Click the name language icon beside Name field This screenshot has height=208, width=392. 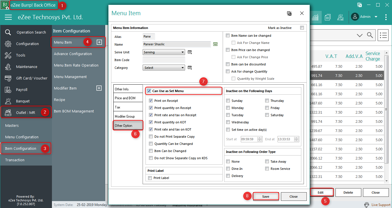pyautogui.click(x=215, y=44)
